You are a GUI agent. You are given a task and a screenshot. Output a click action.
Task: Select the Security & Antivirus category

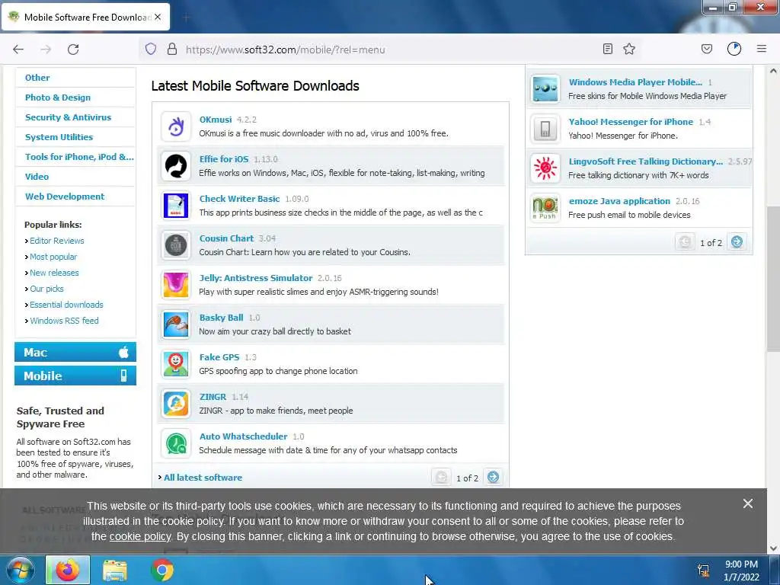click(x=68, y=117)
